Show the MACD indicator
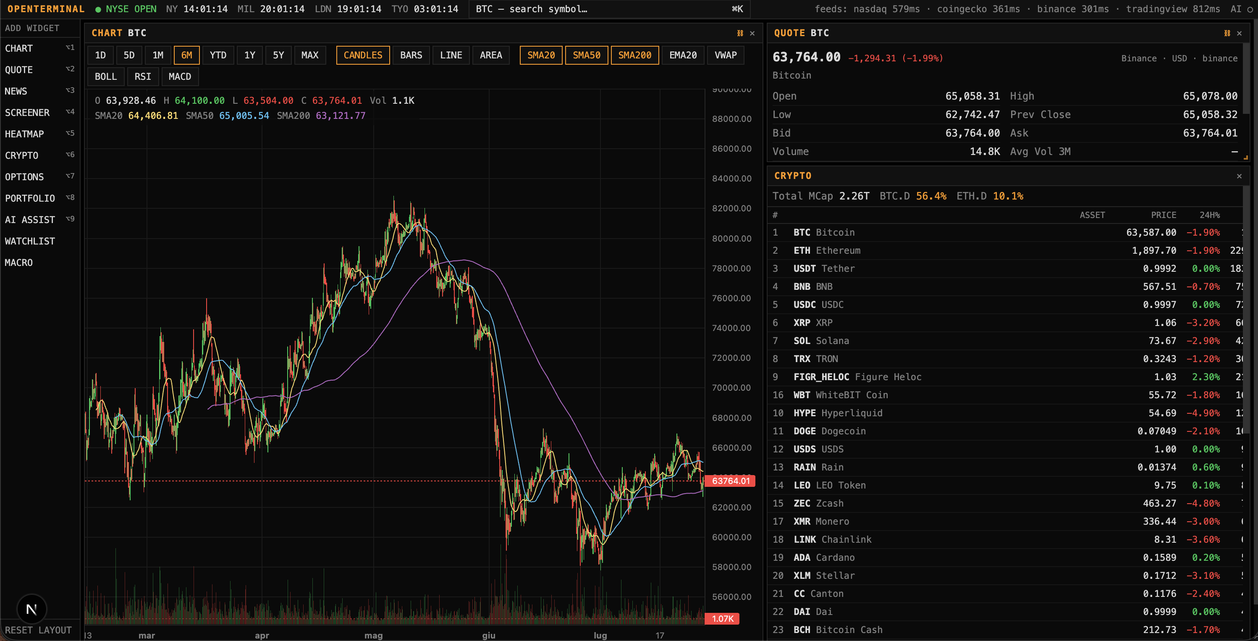The image size is (1258, 641). pyautogui.click(x=180, y=77)
